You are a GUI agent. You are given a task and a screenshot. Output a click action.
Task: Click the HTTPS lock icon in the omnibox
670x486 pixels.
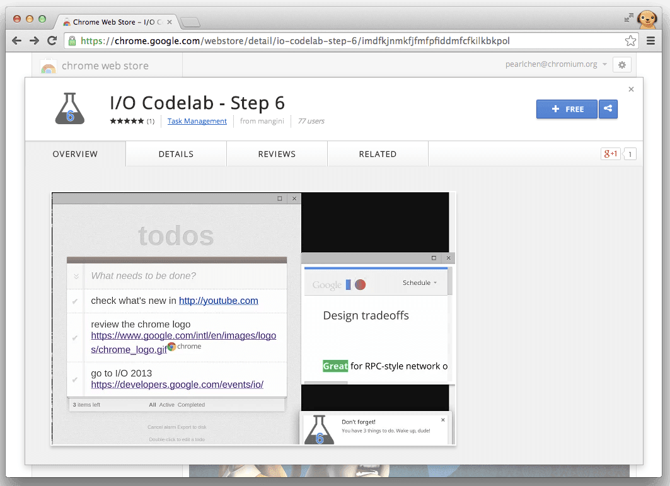pos(73,40)
